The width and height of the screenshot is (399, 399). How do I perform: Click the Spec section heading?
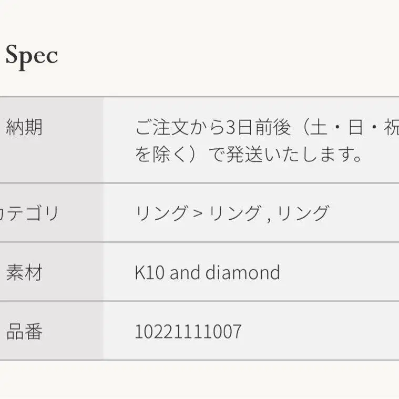click(x=32, y=56)
